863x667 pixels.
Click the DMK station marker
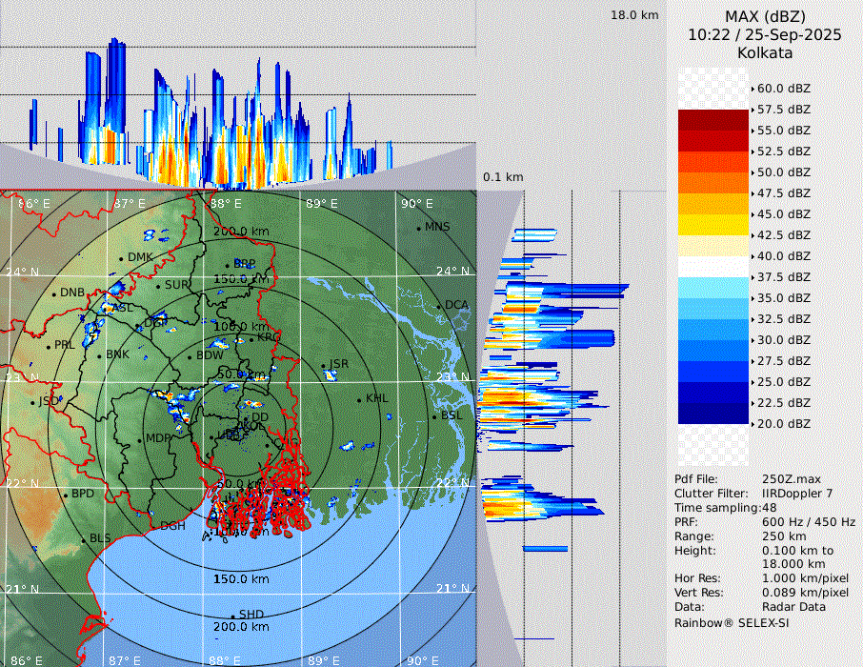click(x=121, y=258)
